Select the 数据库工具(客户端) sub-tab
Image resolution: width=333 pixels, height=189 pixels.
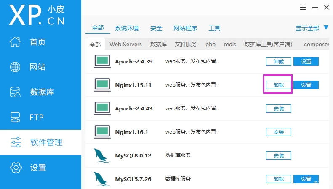269,44
